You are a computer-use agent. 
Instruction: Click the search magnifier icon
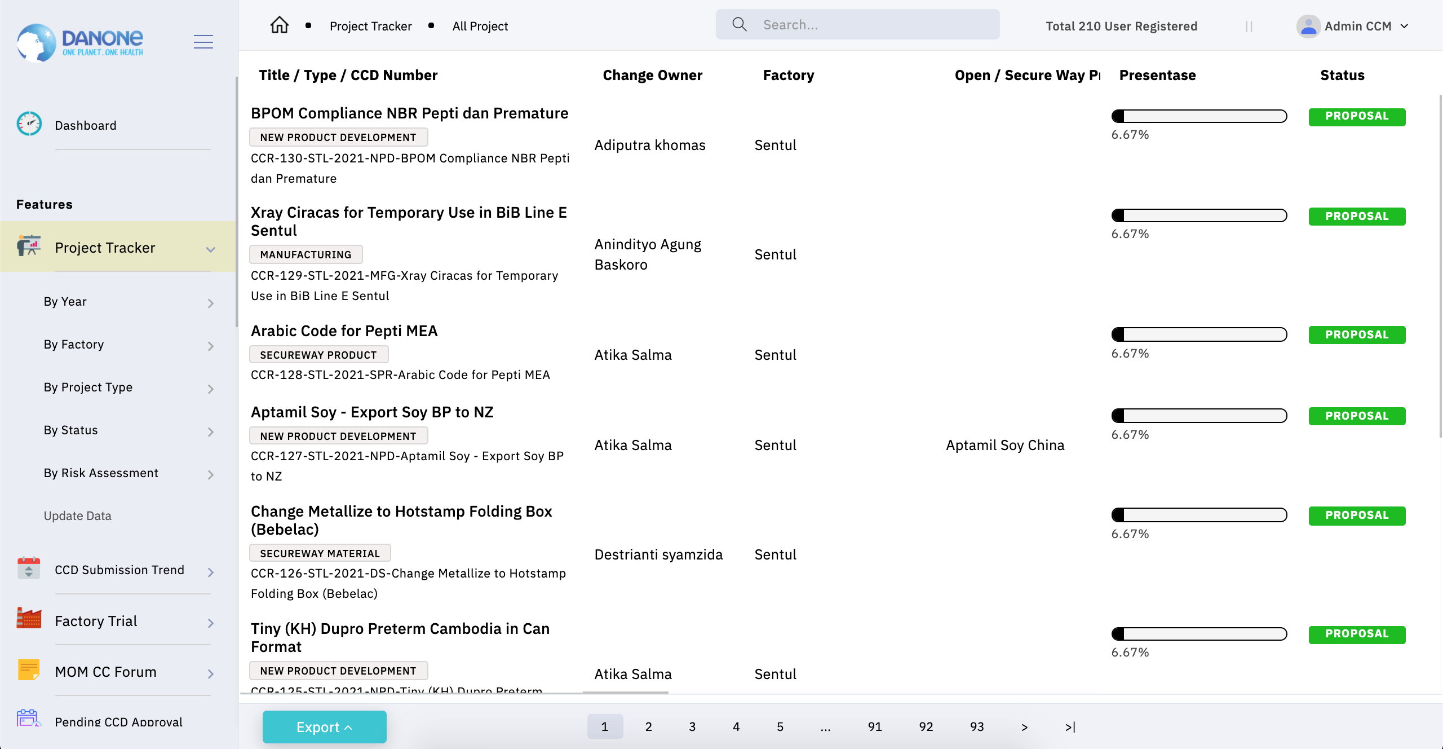[x=739, y=24]
